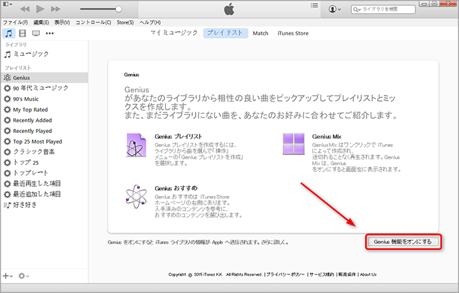459x293 pixels.
Task: Follow the さらに詳しく link
Action: tap(274, 243)
